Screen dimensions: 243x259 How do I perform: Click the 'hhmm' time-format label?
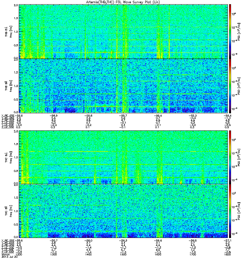5,254
